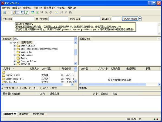The width and height of the screenshot is (162, 122).
Task: Click the local tree scroll up arrow
Action: tap(76, 42)
